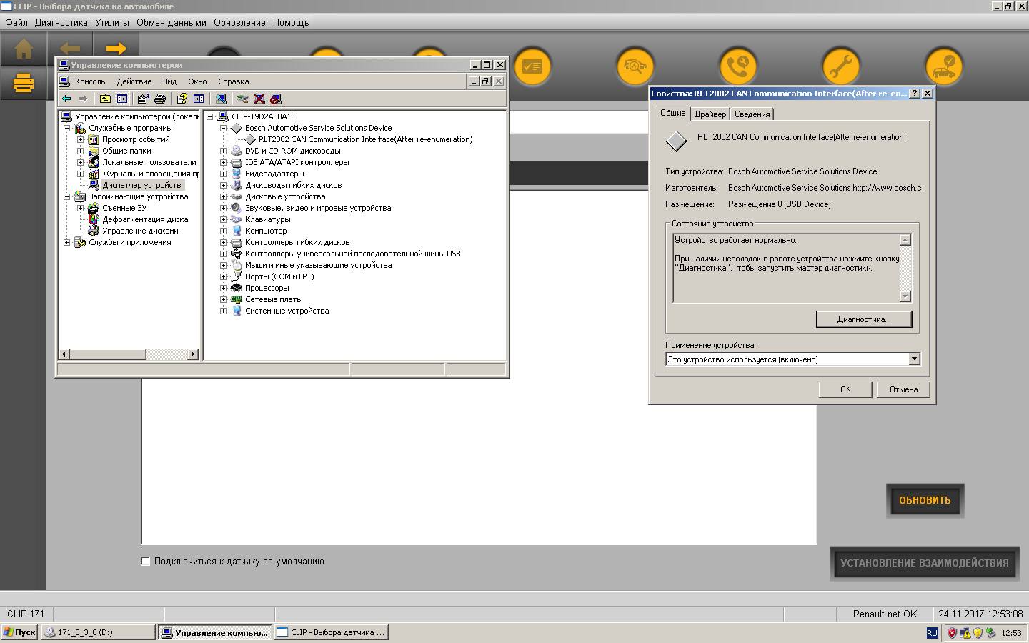Image resolution: width=1029 pixels, height=643 pixels.
Task: Click the Disable device toolbar icon
Action: pyautogui.click(x=276, y=99)
